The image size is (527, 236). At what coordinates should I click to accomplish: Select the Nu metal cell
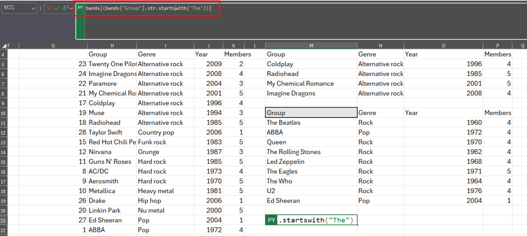click(x=165, y=210)
